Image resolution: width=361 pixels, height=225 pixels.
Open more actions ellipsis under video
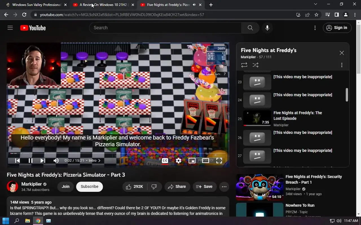pos(224,187)
